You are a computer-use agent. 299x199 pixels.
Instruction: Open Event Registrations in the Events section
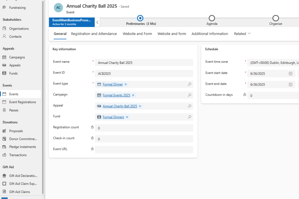pyautogui.click(x=23, y=102)
